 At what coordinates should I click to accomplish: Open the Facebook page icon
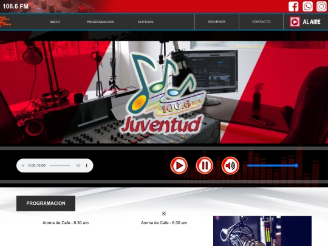click(293, 6)
